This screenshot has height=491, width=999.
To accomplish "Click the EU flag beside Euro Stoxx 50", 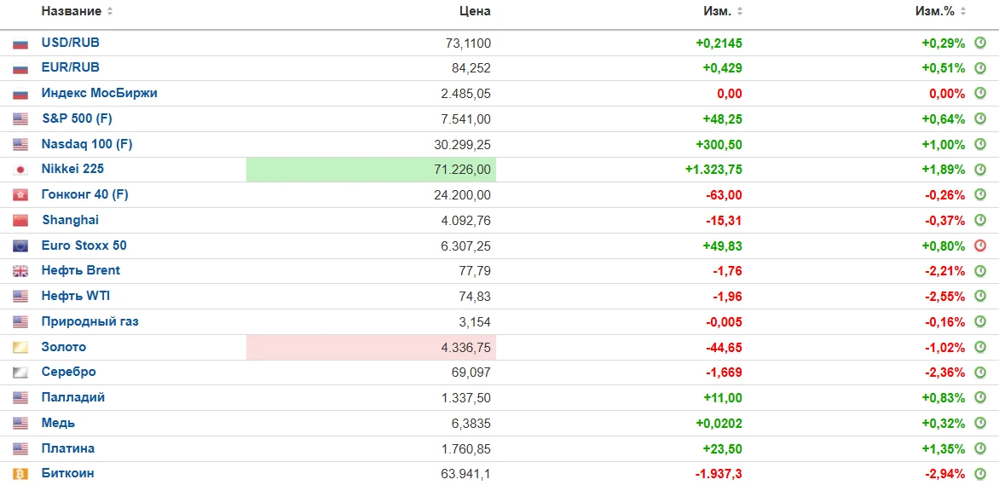I will click(x=20, y=245).
